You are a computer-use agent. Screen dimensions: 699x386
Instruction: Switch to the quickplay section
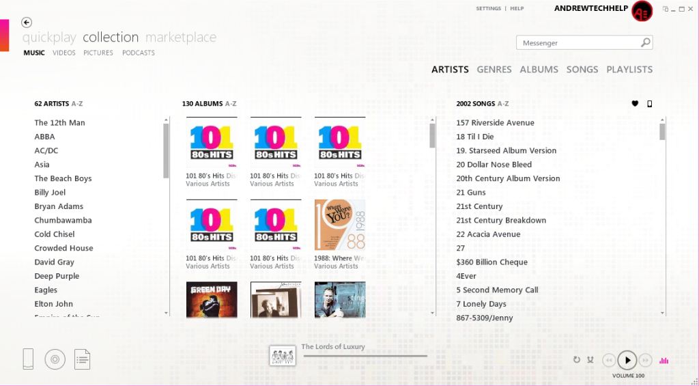(x=49, y=37)
